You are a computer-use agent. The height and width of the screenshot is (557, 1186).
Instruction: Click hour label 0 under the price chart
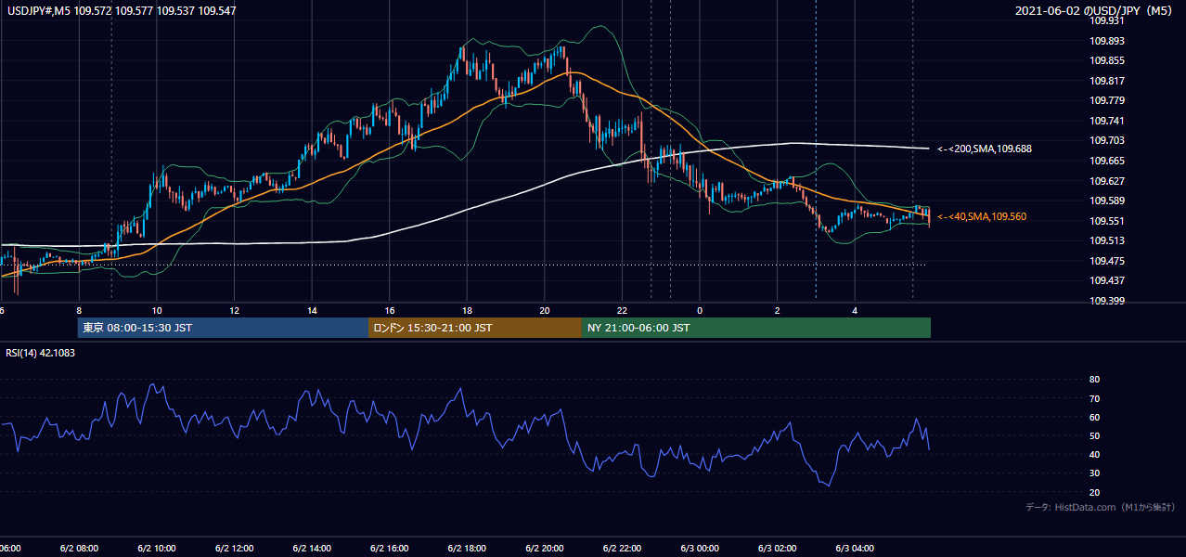pos(700,310)
